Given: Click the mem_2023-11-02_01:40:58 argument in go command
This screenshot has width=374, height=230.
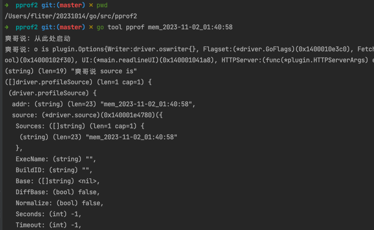Looking at the screenshot, I should (190, 27).
